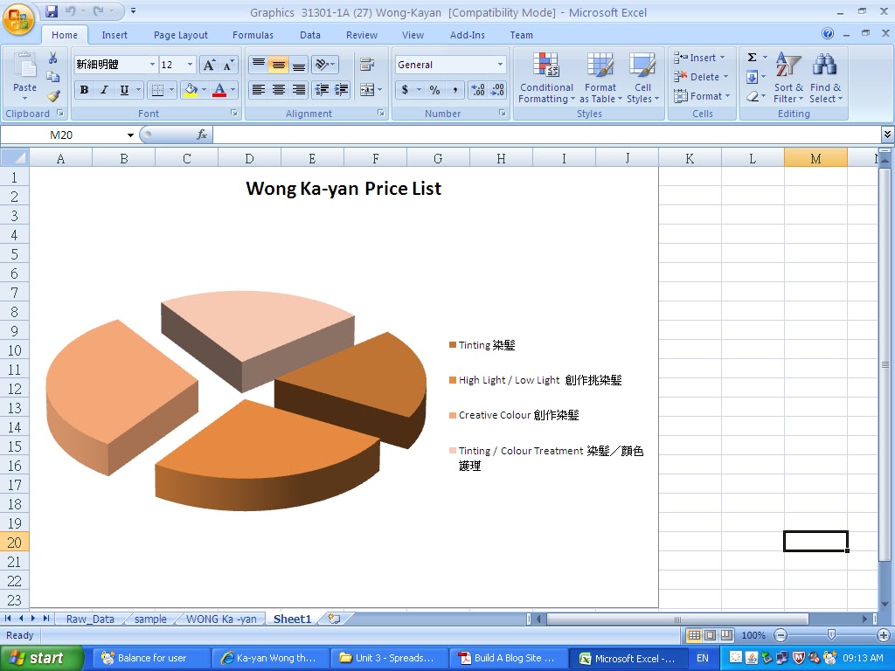
Task: Switch to the Formulas ribbon tab
Action: coord(253,35)
